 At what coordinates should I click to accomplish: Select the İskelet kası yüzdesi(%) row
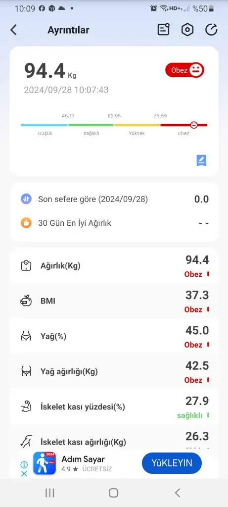tap(114, 407)
